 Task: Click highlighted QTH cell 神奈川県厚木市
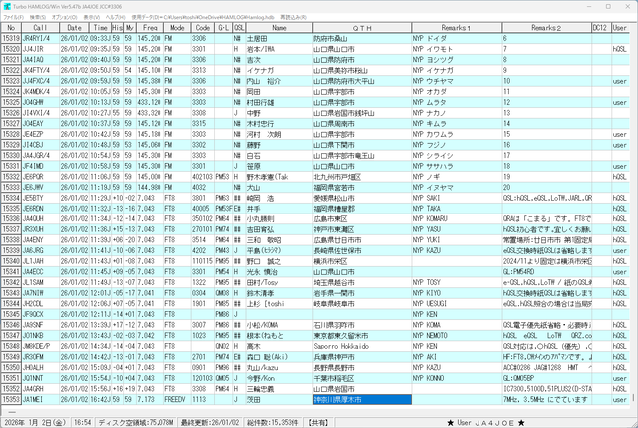(362, 399)
